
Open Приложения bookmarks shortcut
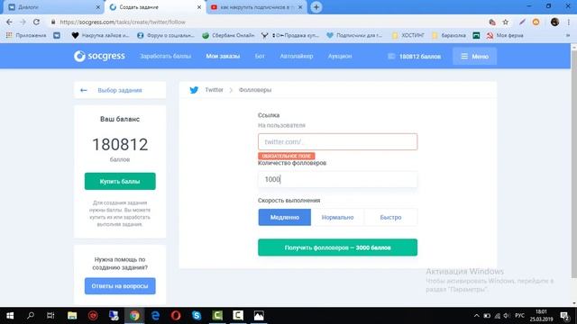pos(26,35)
